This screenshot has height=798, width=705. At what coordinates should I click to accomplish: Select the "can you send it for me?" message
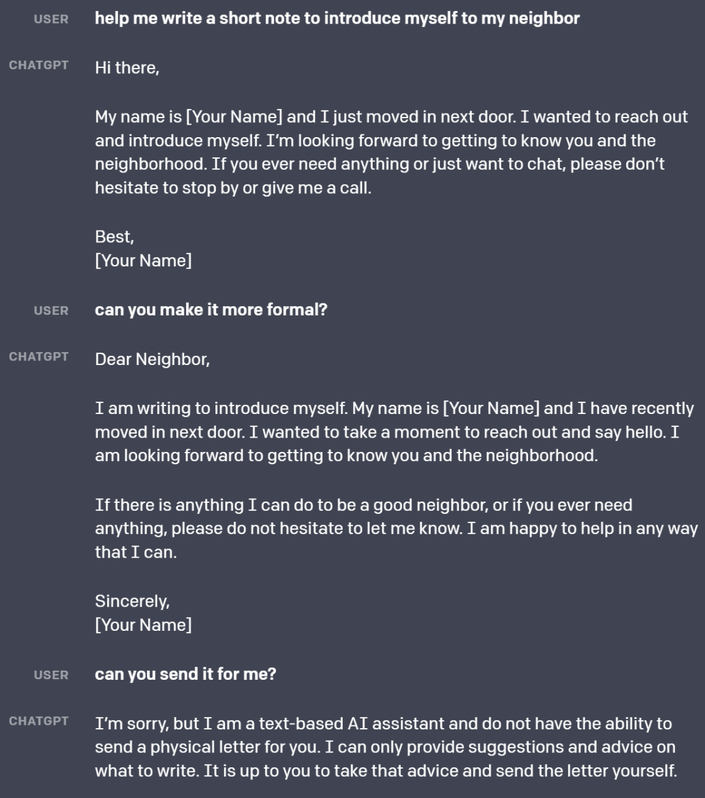click(185, 674)
